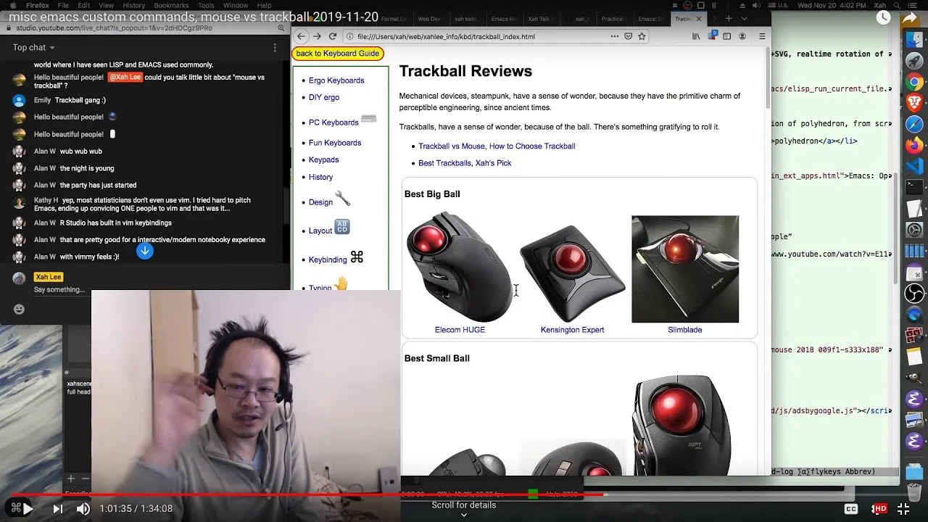Viewport: 928px width, 522px height.
Task: Reload the page in Firefox
Action: (x=333, y=36)
